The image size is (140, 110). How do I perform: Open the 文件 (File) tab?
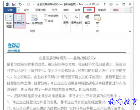tap(10, 10)
